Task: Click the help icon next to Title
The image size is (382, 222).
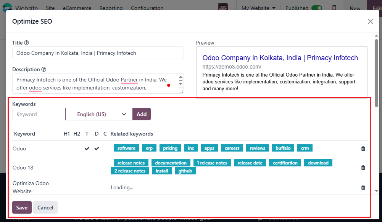Action: pos(26,42)
